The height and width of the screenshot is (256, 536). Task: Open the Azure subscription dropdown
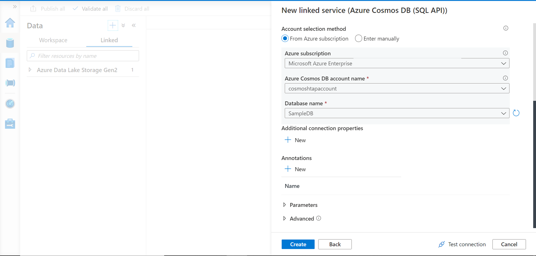[397, 64]
